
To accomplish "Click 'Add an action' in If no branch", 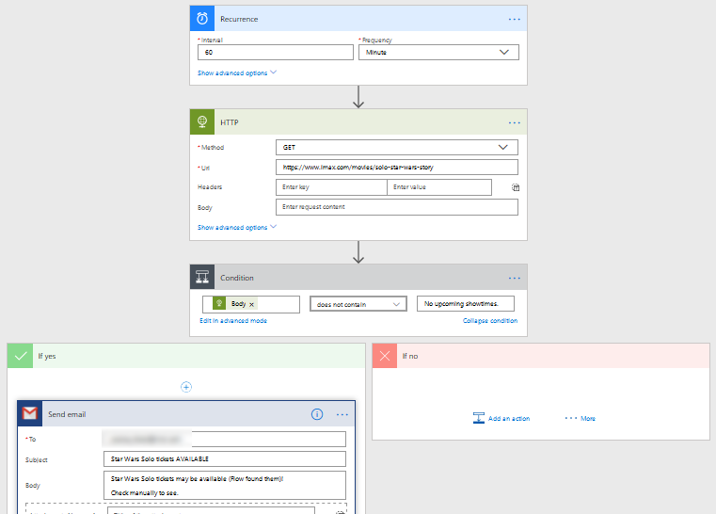I will 501,418.
